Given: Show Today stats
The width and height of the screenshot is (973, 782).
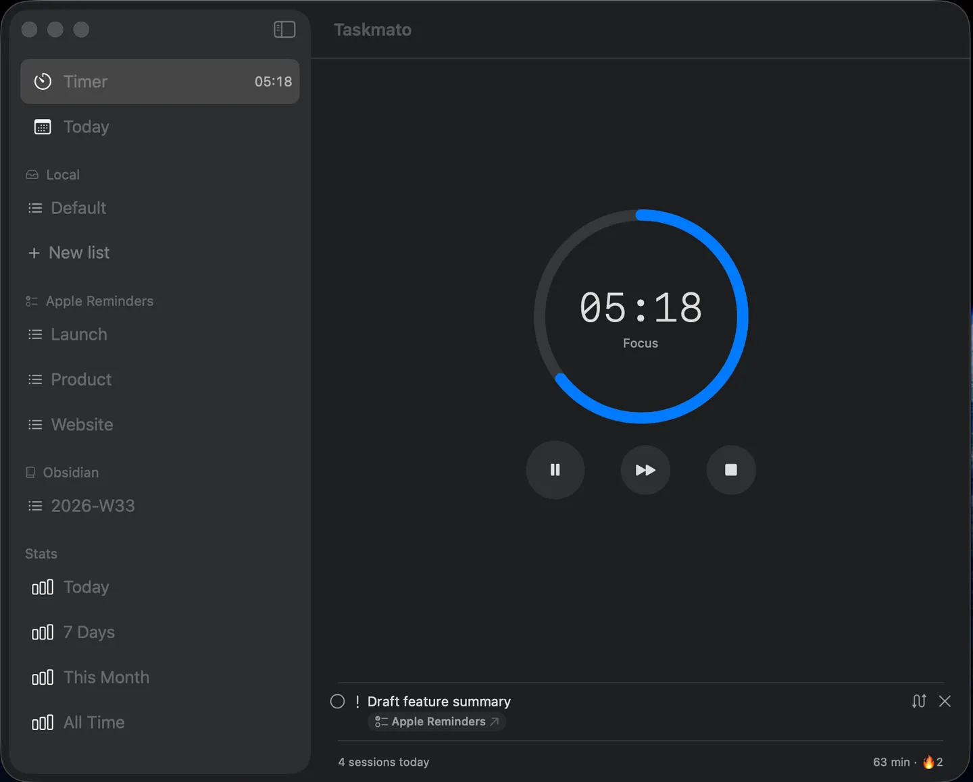Looking at the screenshot, I should 160,587.
